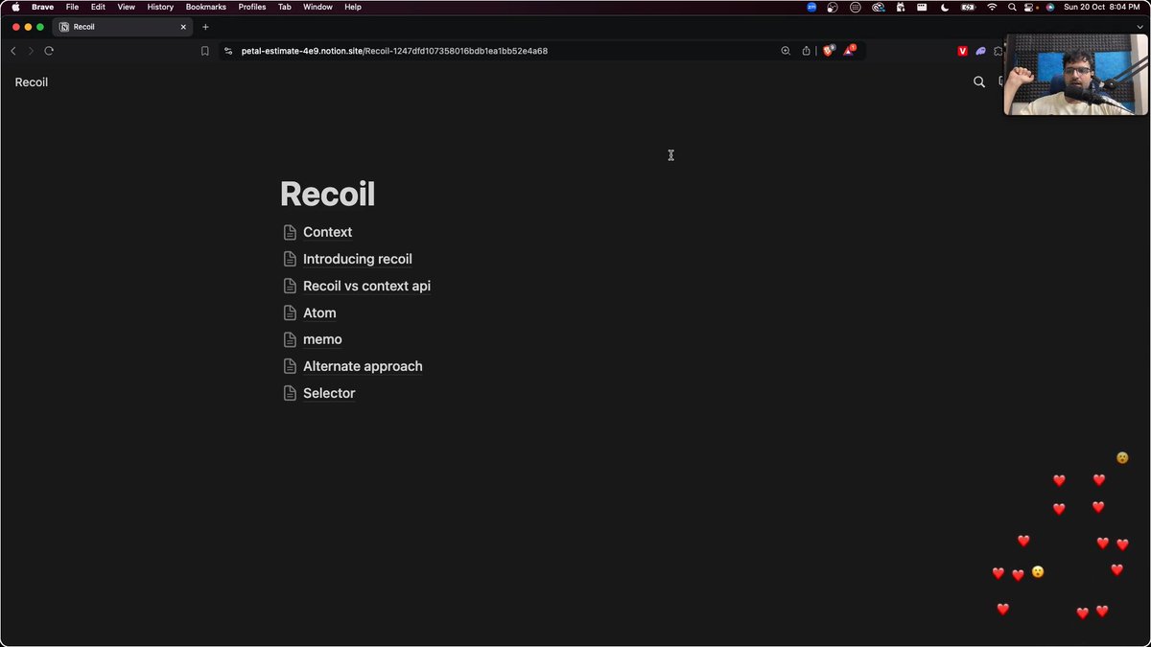Toggle Do Not Disturb moon icon
The height and width of the screenshot is (647, 1151).
tap(945, 7)
